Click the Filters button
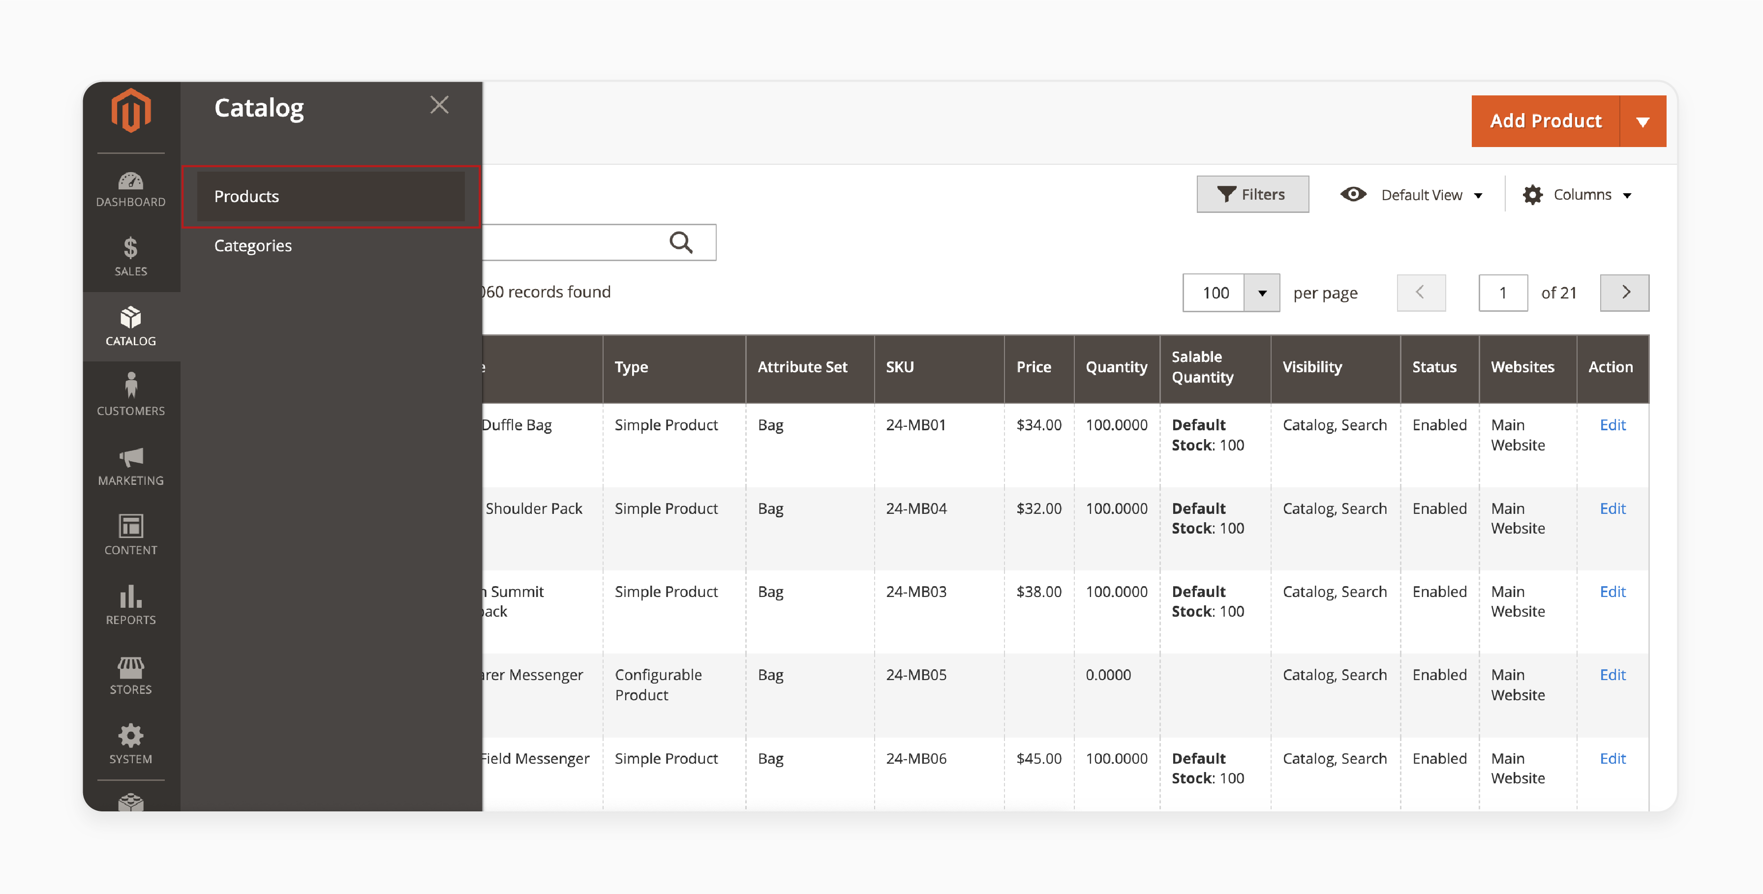Screen dimensions: 1763x894 pyautogui.click(x=1251, y=194)
